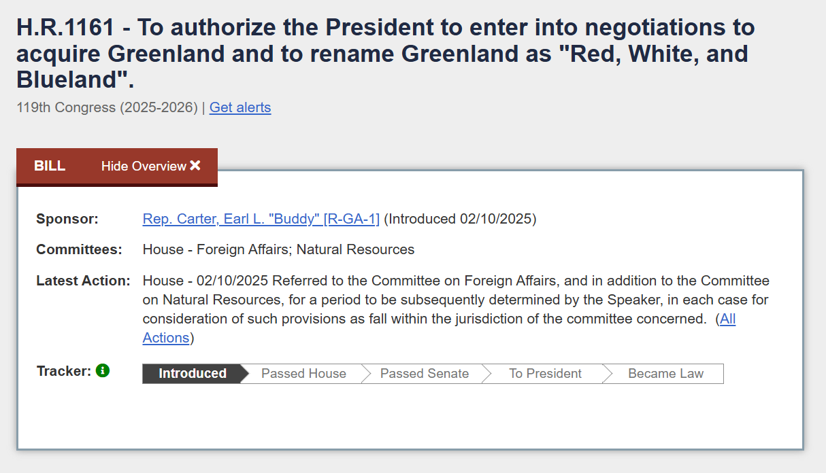The image size is (826, 473).
Task: Click the House - Foreign Affairs; Natural Resources text
Action: 278,249
